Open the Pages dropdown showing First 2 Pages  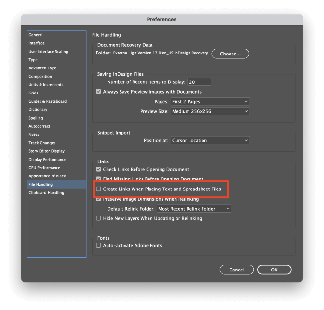[210, 102]
